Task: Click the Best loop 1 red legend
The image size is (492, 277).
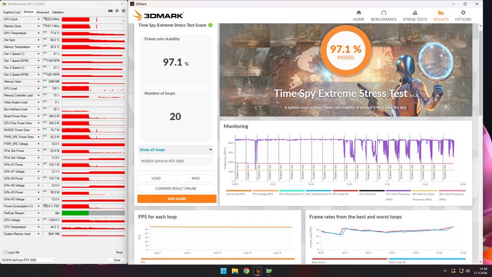Action: 349,261
